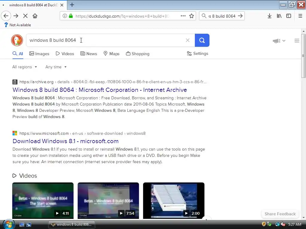
Task: Click the Microsoft logo favicon
Action: click(15, 133)
